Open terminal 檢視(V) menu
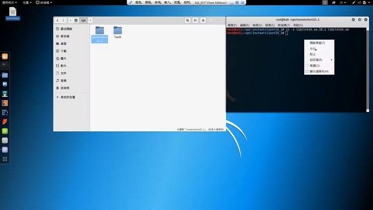 [x=257, y=25]
